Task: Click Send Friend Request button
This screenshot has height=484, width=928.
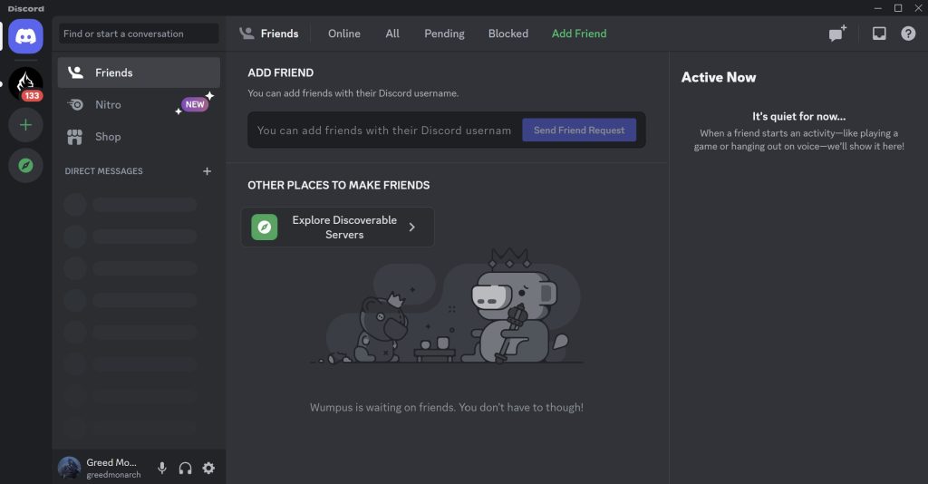Action: pos(579,131)
